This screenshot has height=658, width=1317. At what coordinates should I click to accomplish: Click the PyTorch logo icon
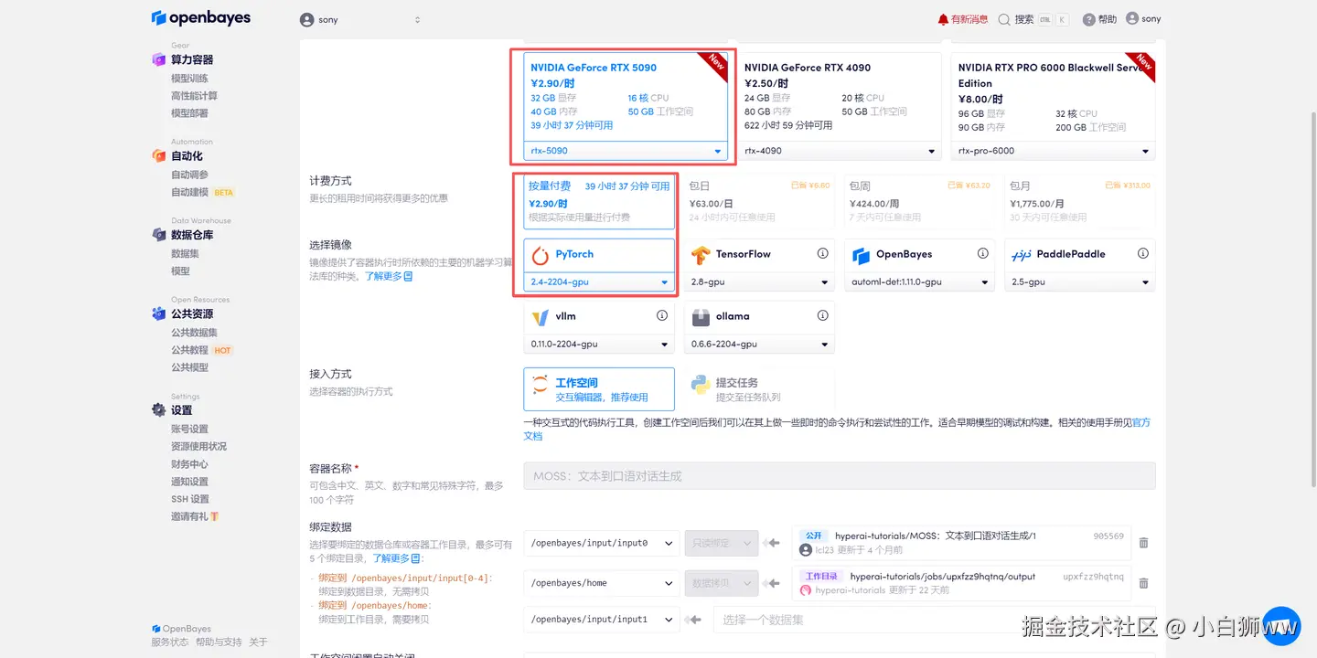[x=541, y=255]
